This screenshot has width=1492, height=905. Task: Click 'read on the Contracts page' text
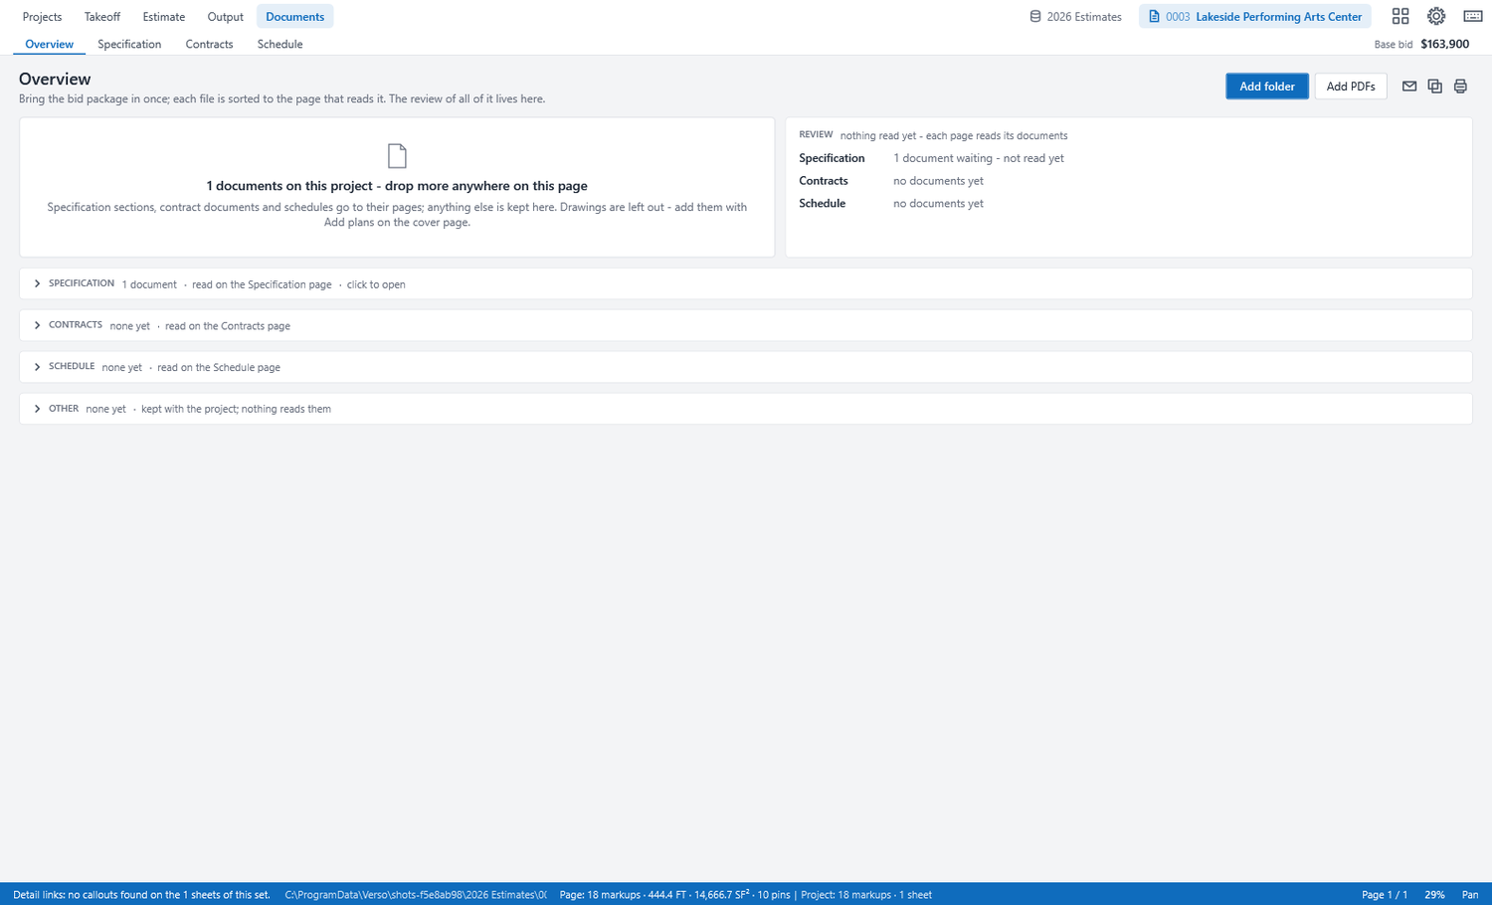point(228,326)
